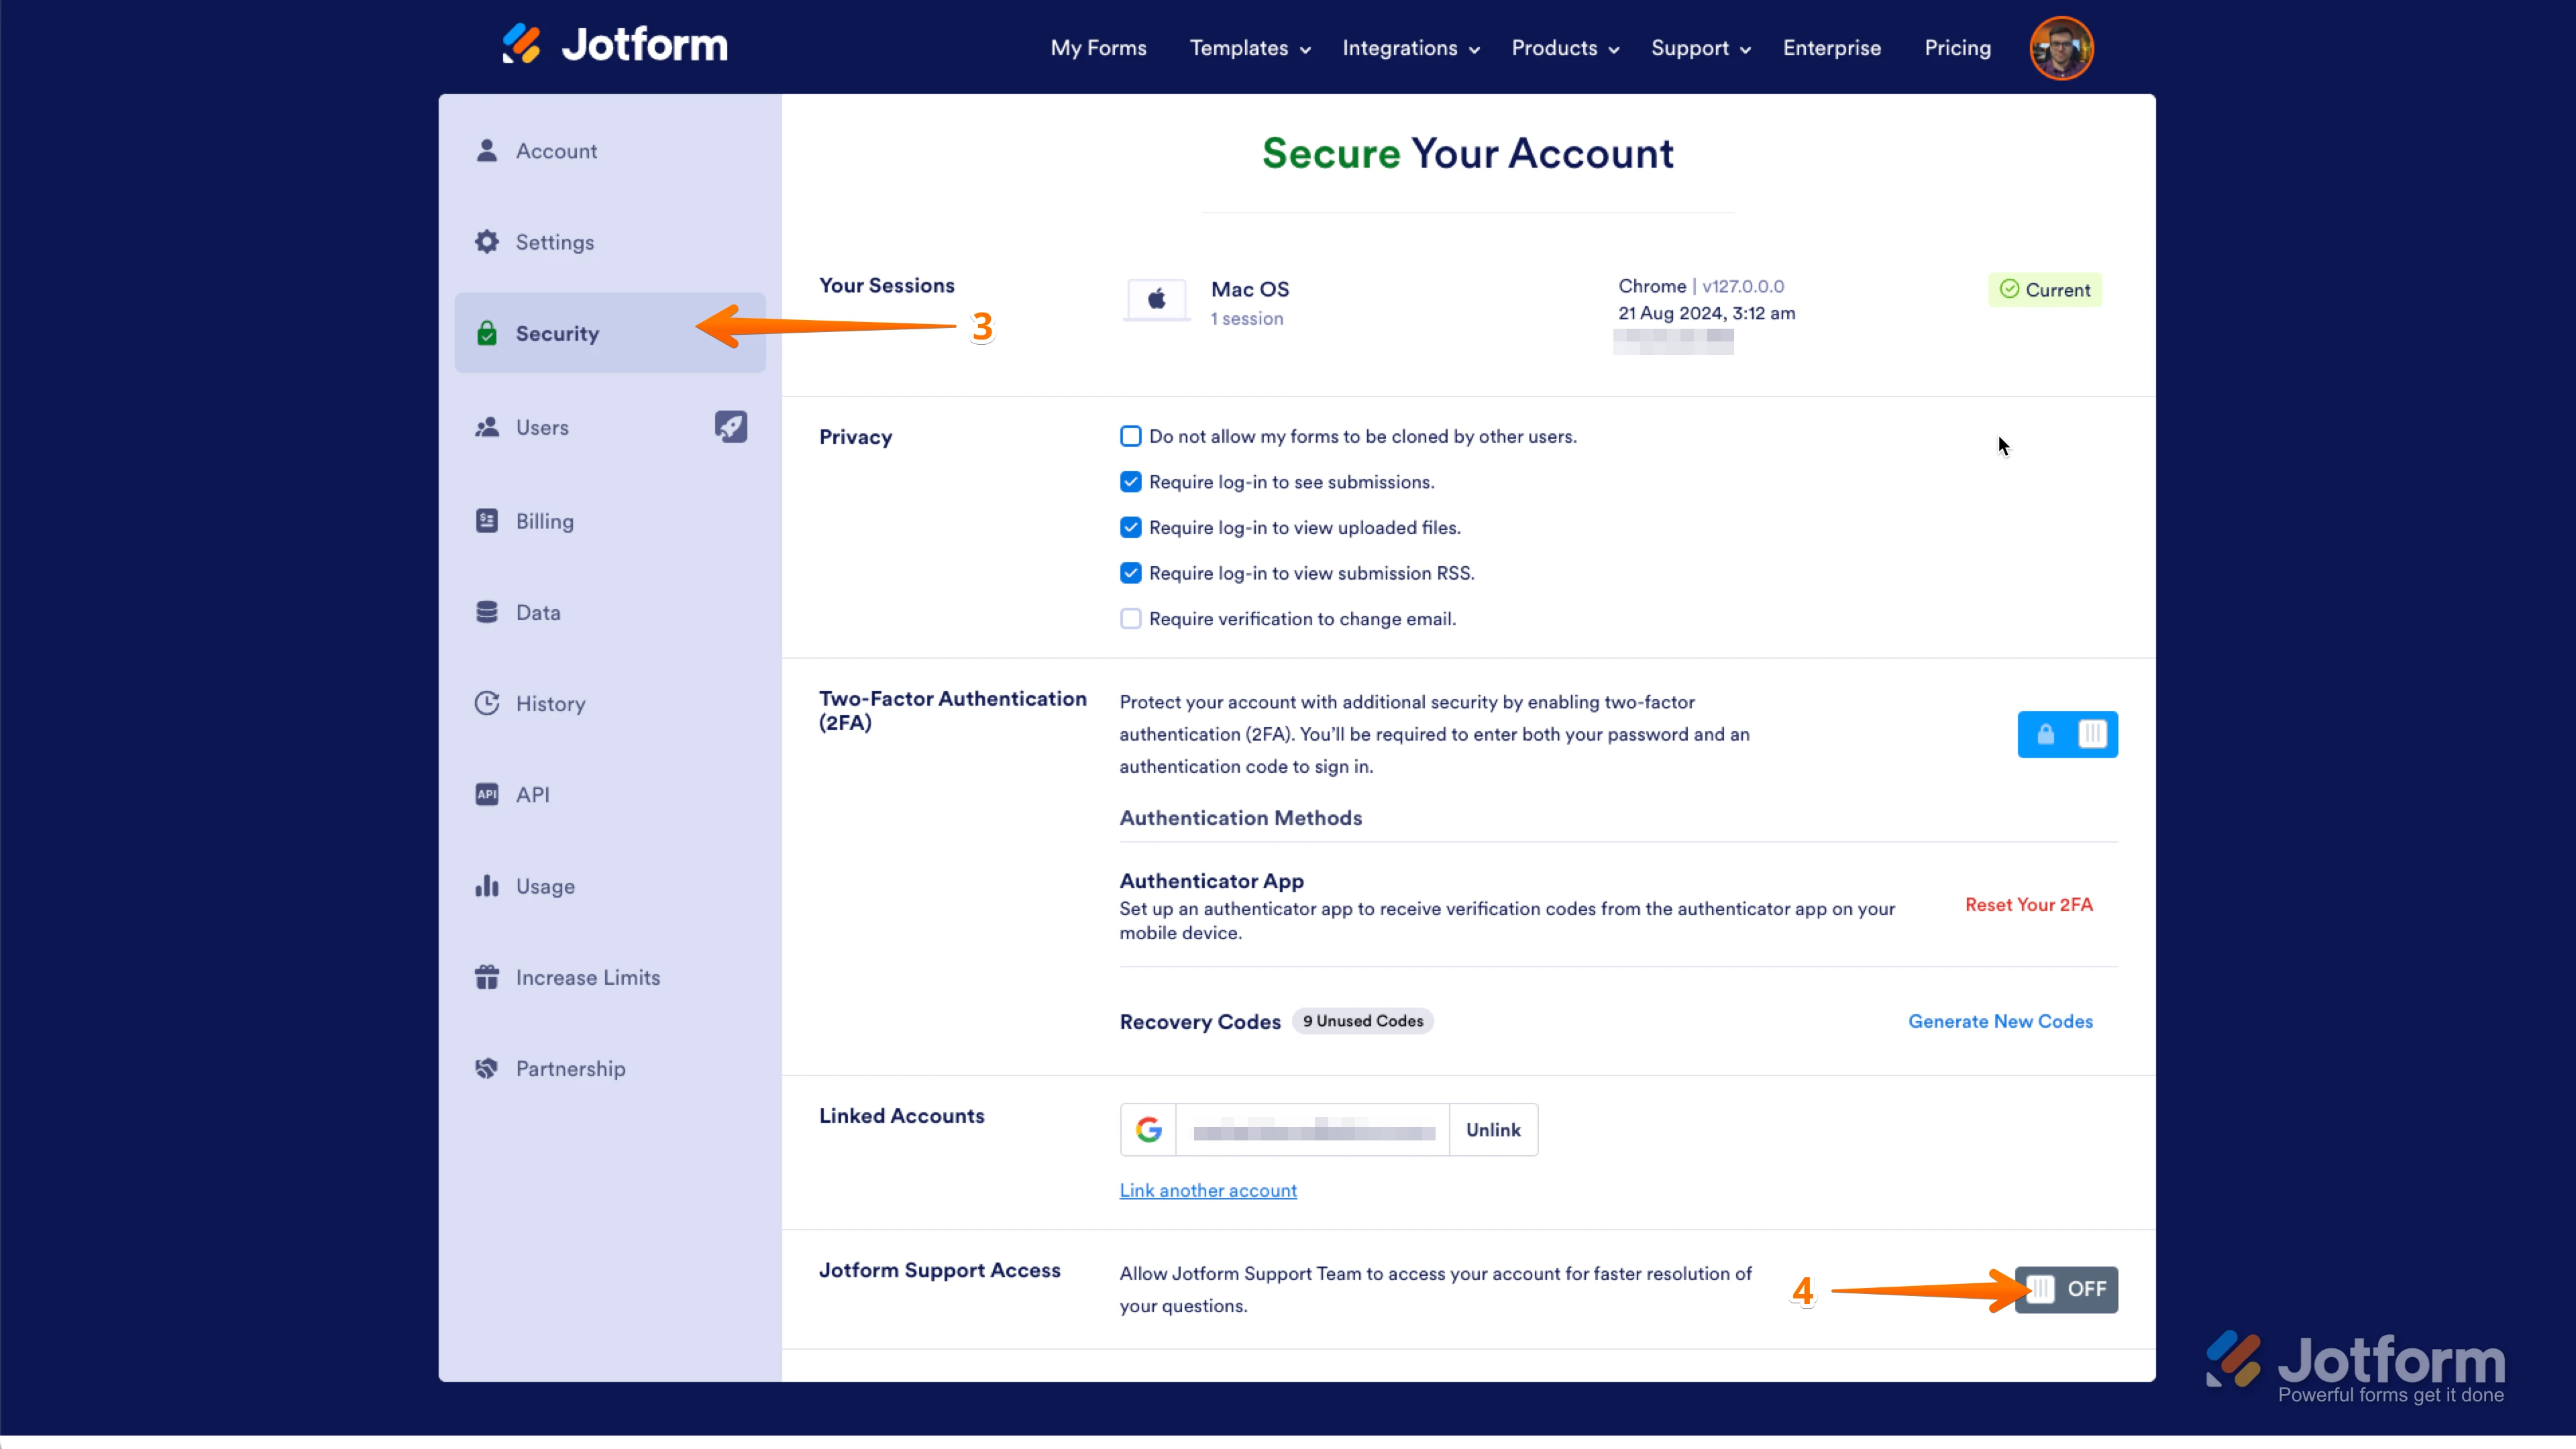Open the History clock icon
The height and width of the screenshot is (1449, 2576).
(487, 703)
